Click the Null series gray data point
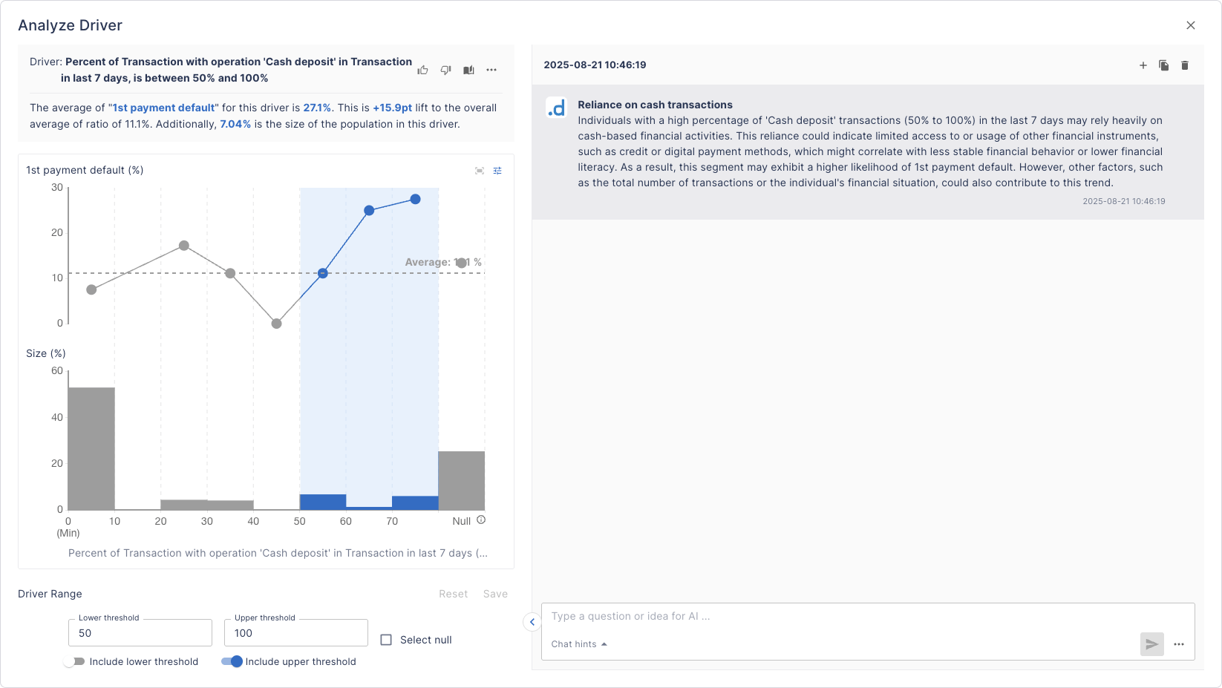The width and height of the screenshot is (1222, 688). 462,263
